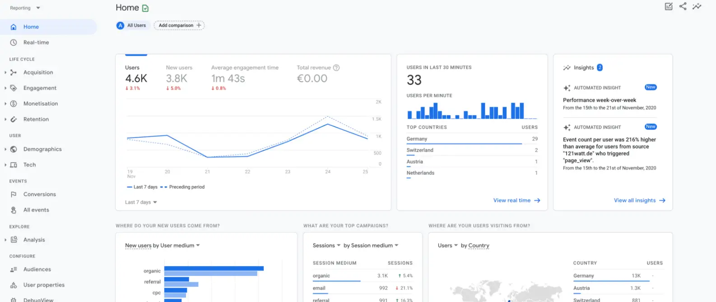
Task: Click the Germany row in top countries
Action: [x=472, y=139]
